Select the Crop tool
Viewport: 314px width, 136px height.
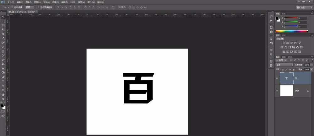(3, 34)
